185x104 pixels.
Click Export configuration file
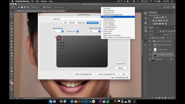(107, 74)
